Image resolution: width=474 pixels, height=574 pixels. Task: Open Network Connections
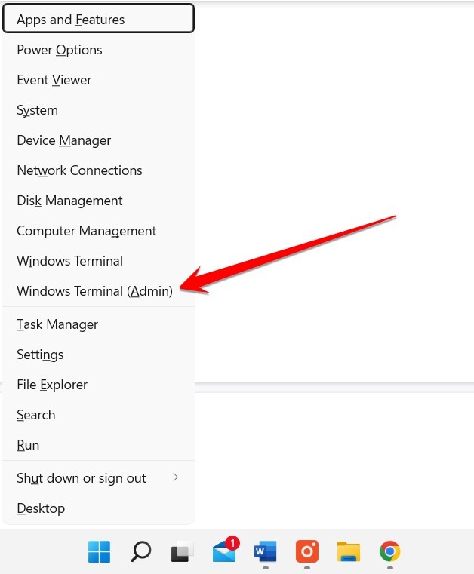98,170
